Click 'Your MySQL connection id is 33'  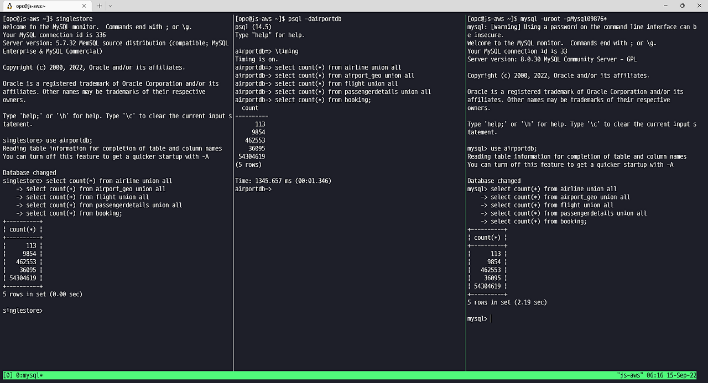(517, 51)
